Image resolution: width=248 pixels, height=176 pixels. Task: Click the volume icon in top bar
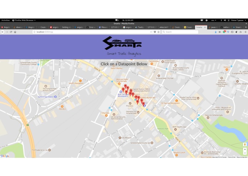tap(225, 20)
